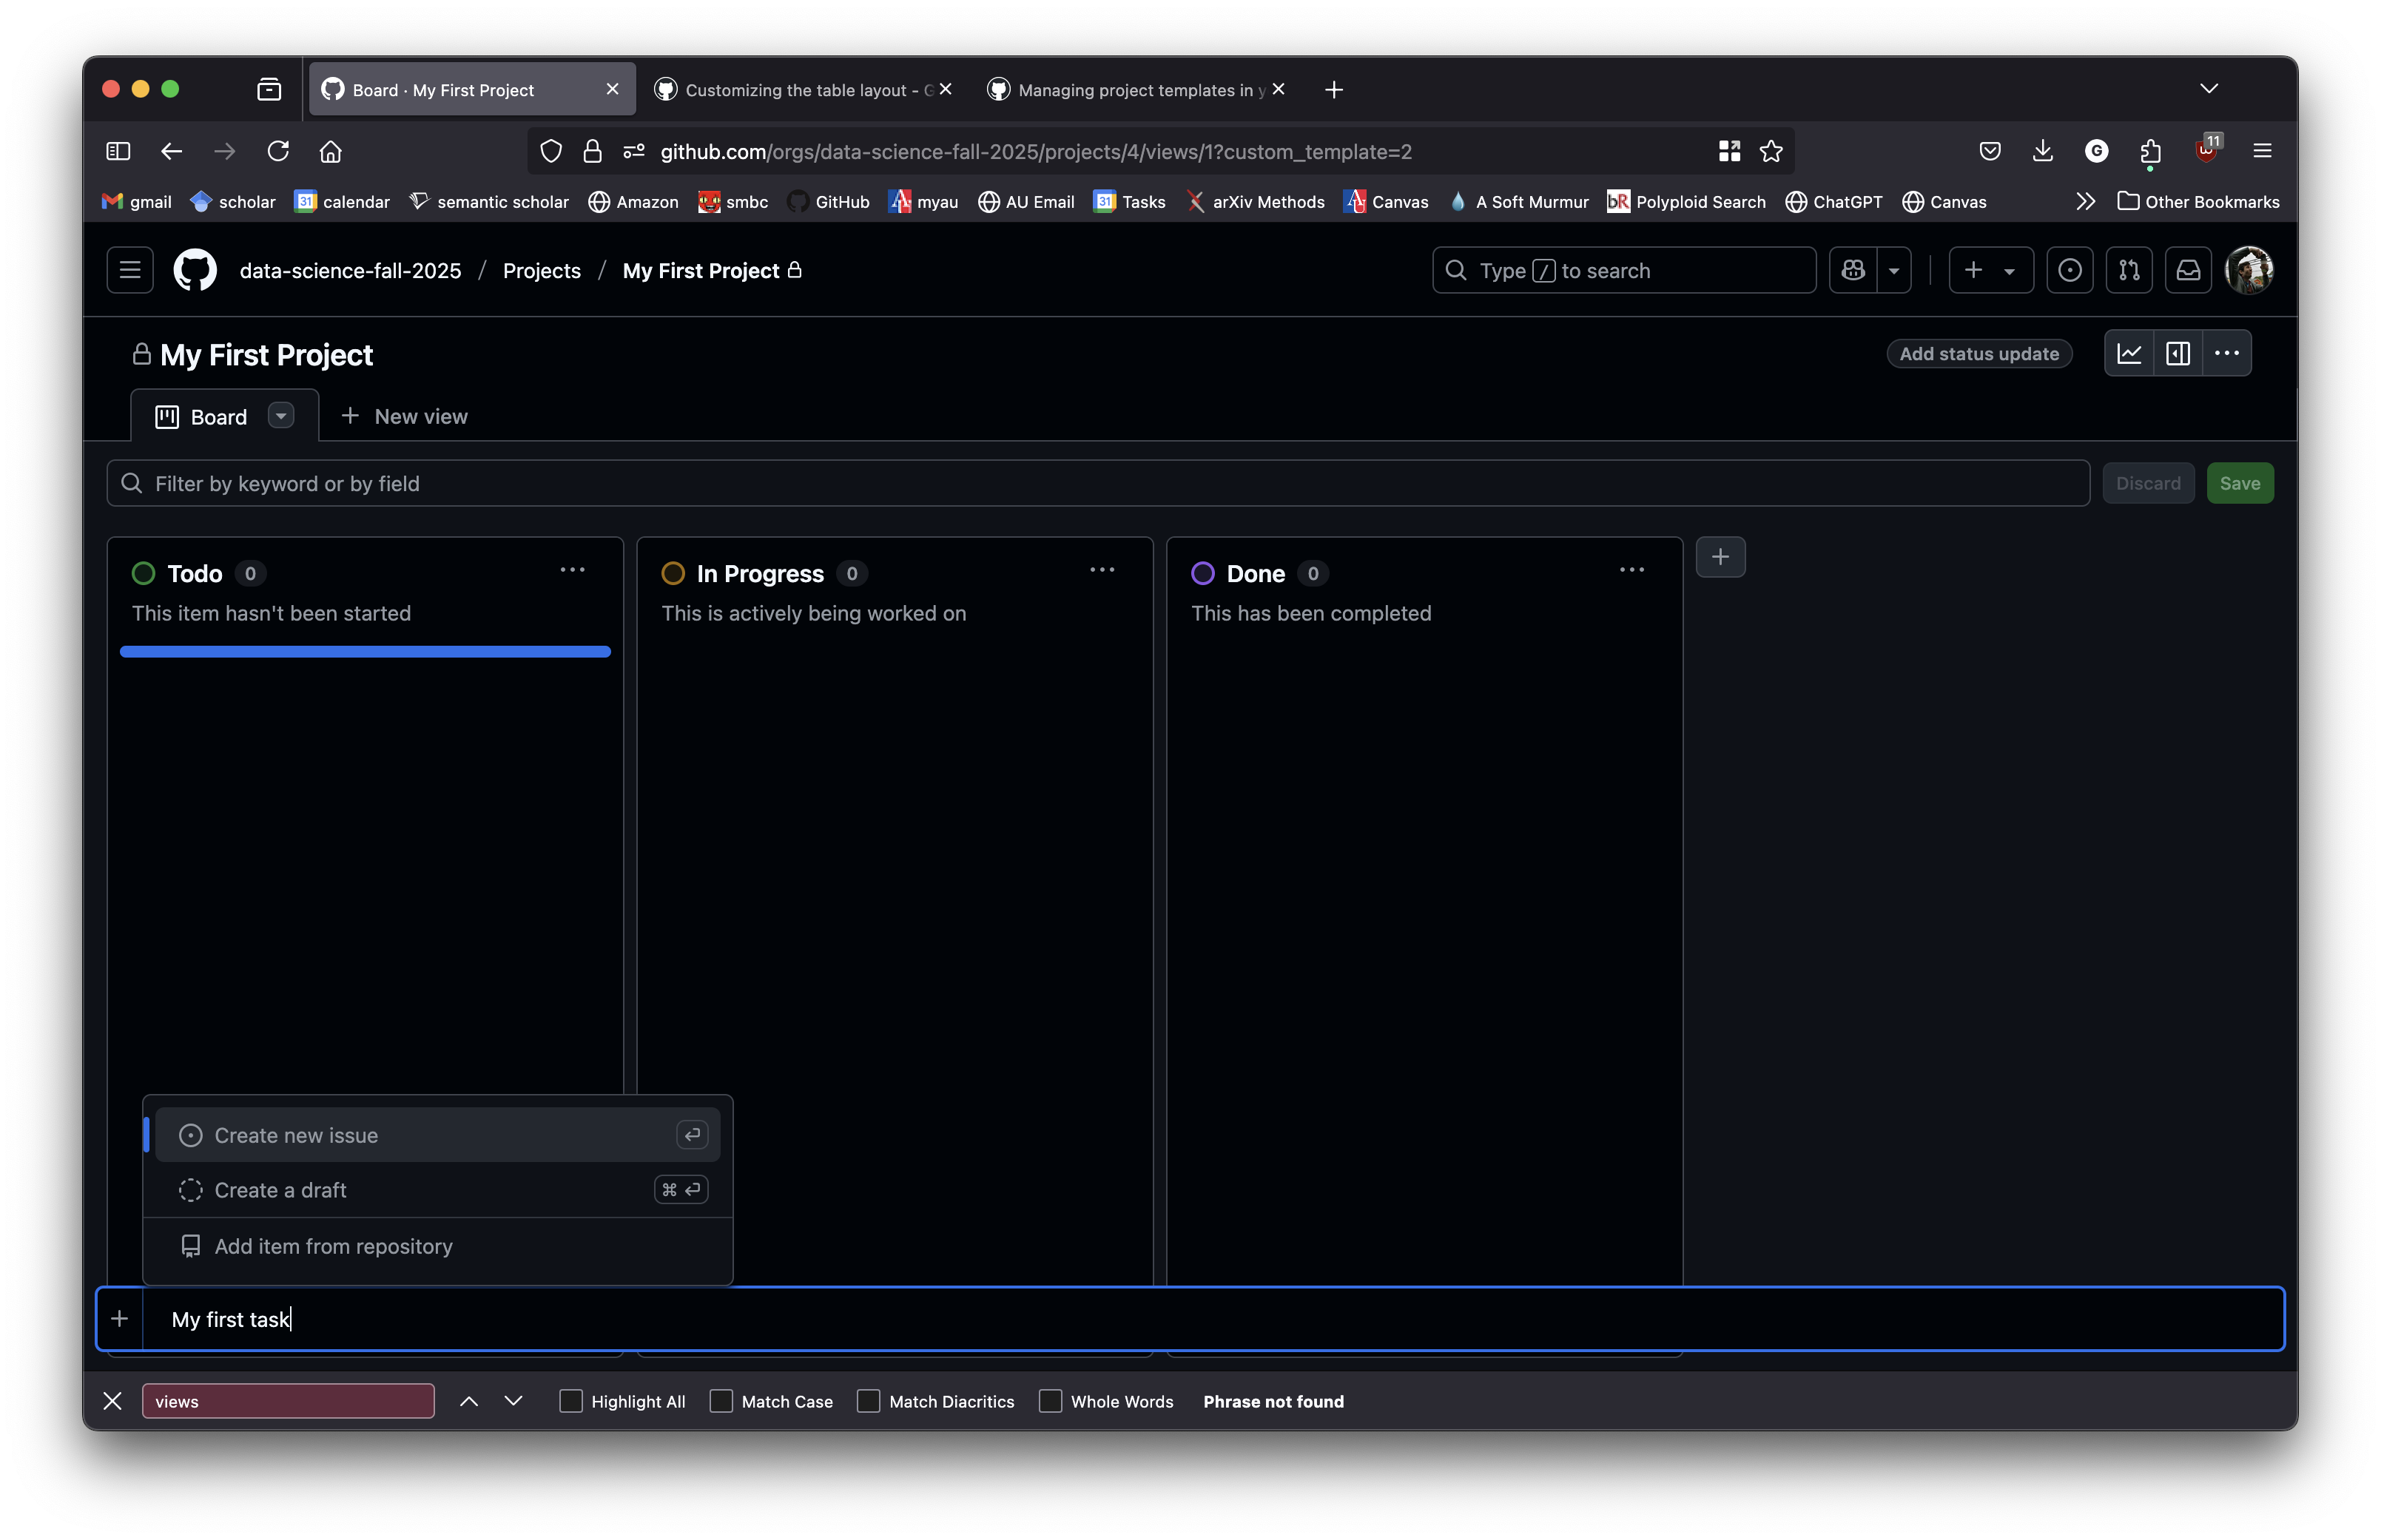Save the view changes
Screen dimensions: 2381x1540
[x=2240, y=483]
